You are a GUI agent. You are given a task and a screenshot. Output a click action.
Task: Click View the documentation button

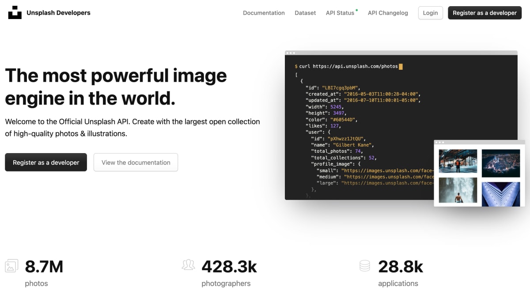(x=136, y=162)
